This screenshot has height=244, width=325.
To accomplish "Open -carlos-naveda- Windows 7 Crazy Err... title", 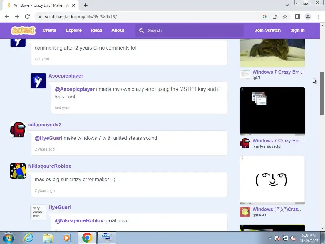I will point(278,141).
